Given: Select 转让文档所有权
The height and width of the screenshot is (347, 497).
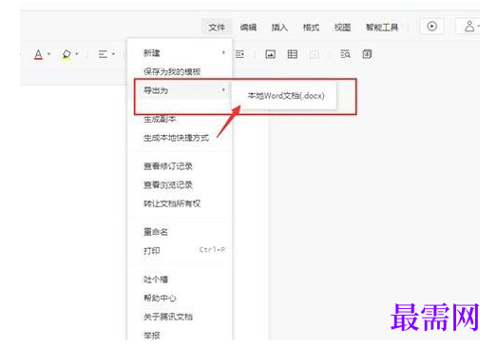Looking at the screenshot, I should click(x=180, y=203).
